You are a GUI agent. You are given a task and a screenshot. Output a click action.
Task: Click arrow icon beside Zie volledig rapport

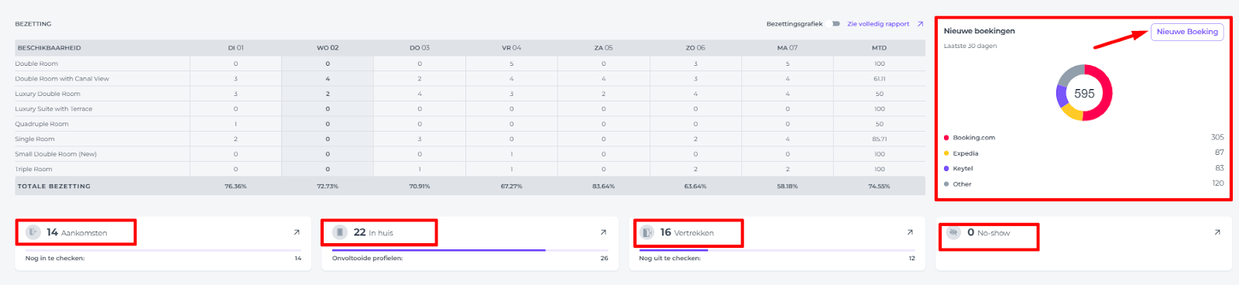click(x=920, y=24)
